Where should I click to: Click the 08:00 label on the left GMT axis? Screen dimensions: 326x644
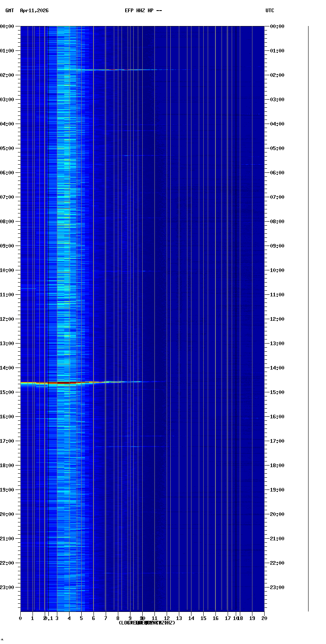(x=7, y=222)
